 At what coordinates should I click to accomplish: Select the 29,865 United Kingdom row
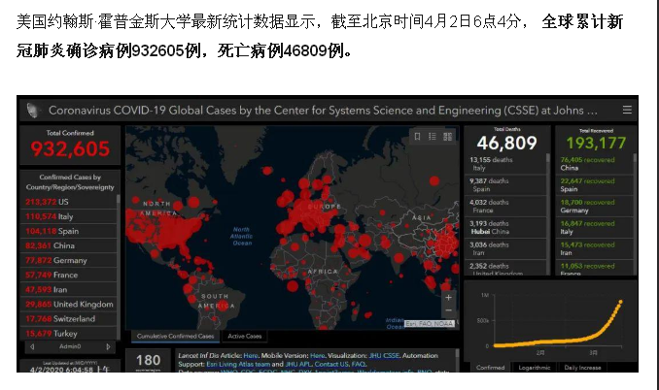68,305
